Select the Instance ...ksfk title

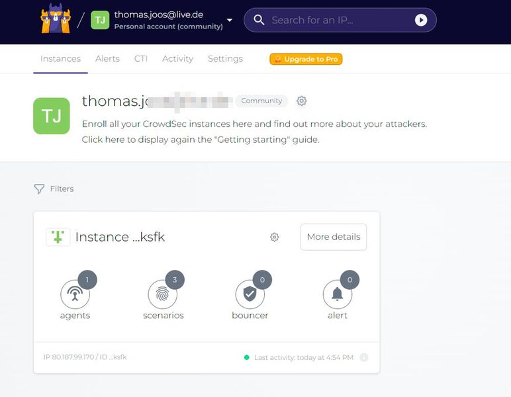(120, 237)
